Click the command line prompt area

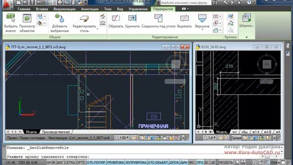click(48, 157)
